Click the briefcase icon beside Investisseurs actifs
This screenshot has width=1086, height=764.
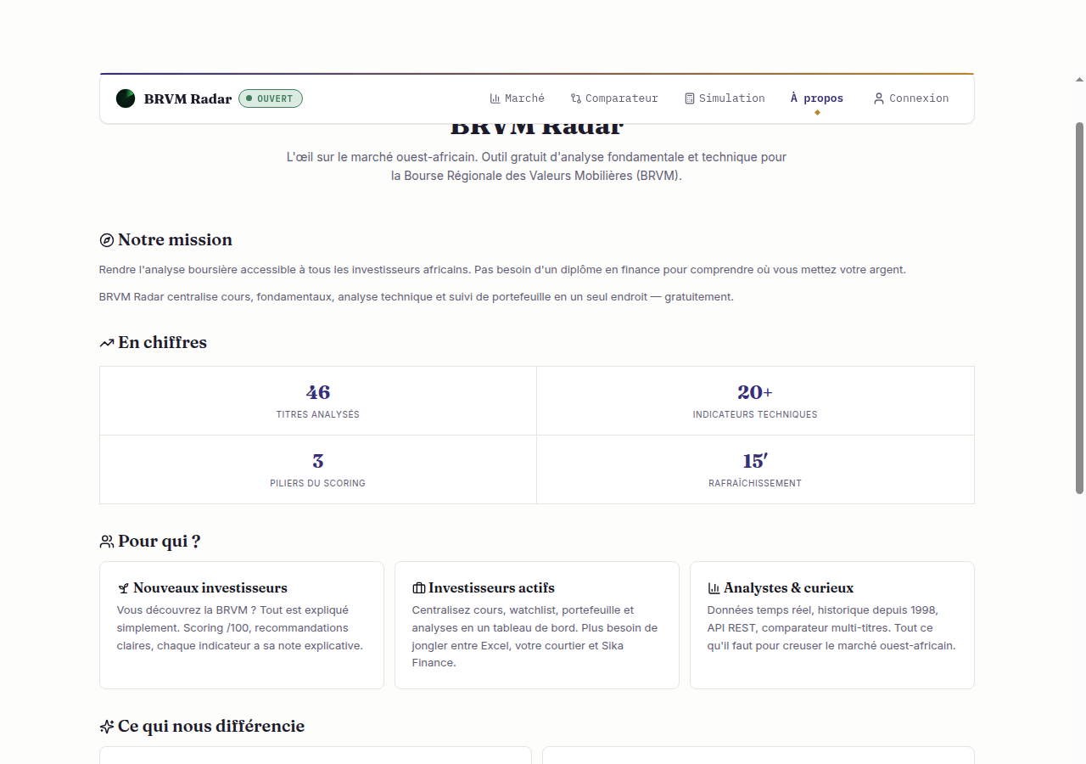pos(418,588)
